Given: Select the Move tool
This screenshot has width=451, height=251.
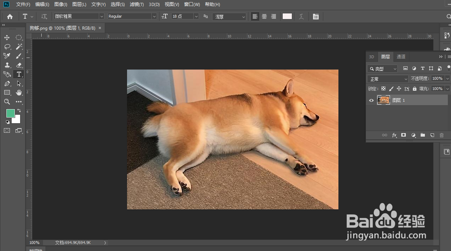Looking at the screenshot, I should pos(7,38).
